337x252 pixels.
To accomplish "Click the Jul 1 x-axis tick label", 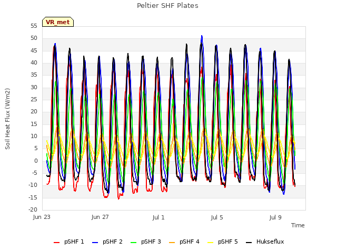I will pos(158,217).
